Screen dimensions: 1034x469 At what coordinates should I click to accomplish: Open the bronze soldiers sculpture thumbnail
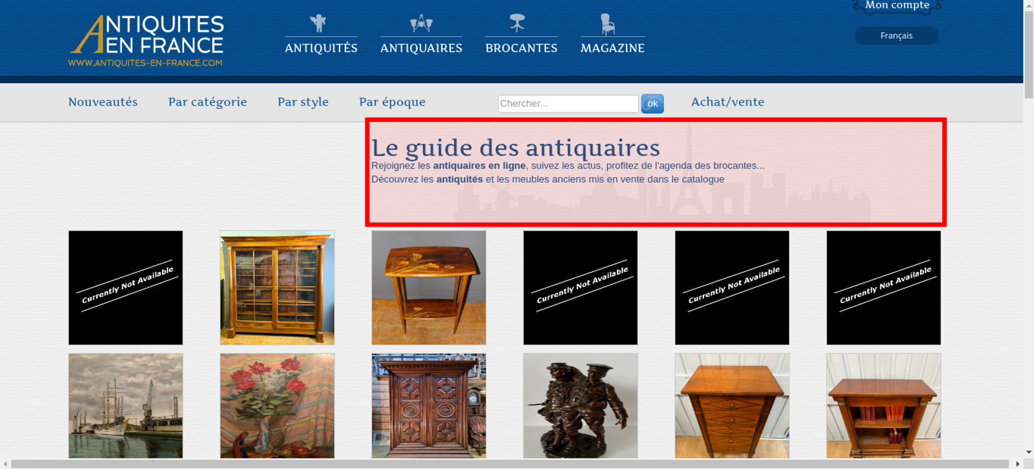[x=580, y=405]
